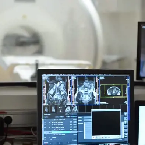Click the first control icon beneath the black preview window
Viewport: 145px width, 145px height.
click(x=93, y=137)
